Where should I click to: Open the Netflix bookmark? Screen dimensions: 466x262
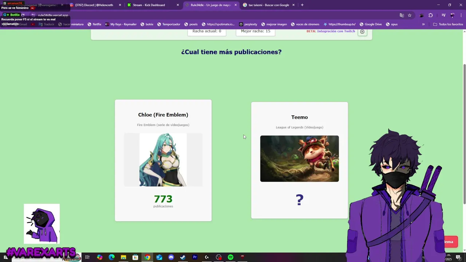[94, 24]
